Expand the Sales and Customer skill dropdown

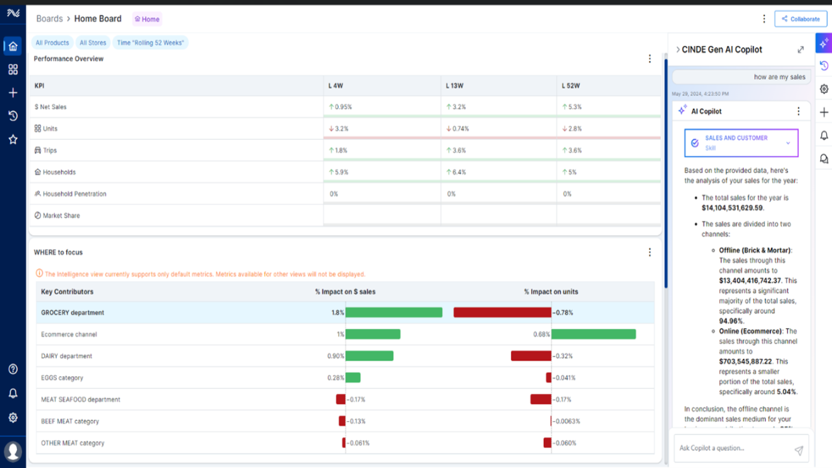742,143
